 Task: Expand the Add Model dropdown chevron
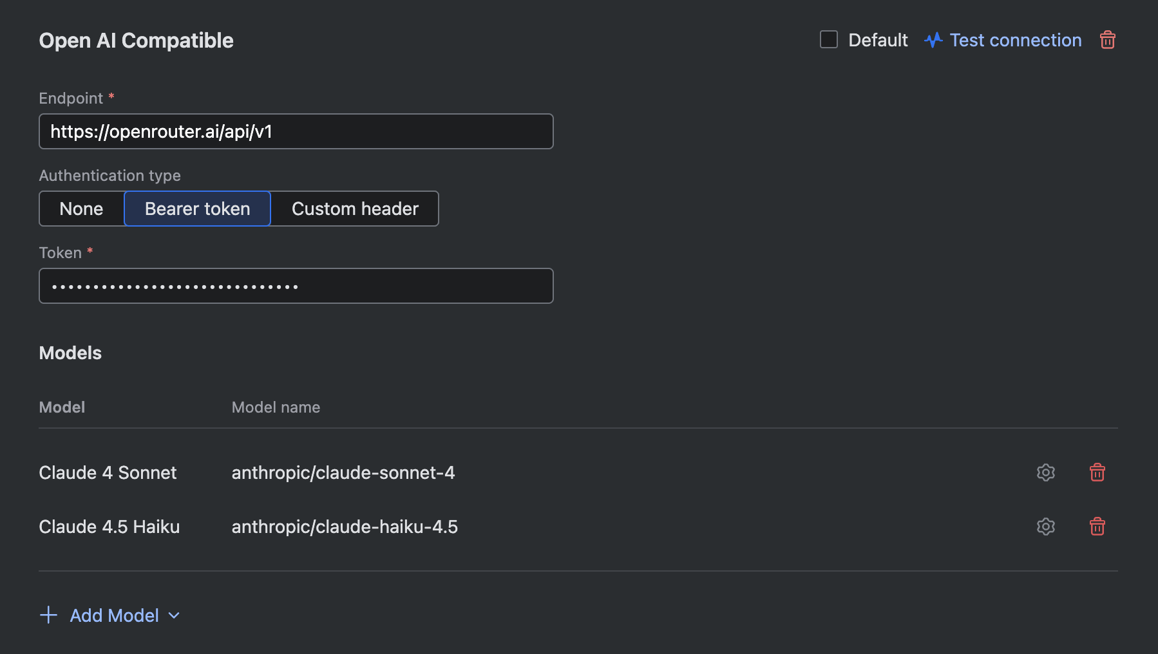(174, 615)
